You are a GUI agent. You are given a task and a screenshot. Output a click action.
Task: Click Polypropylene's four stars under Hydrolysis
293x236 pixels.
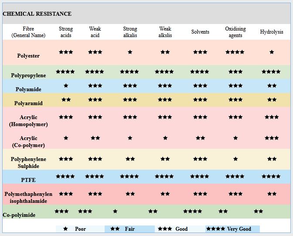pos(271,72)
